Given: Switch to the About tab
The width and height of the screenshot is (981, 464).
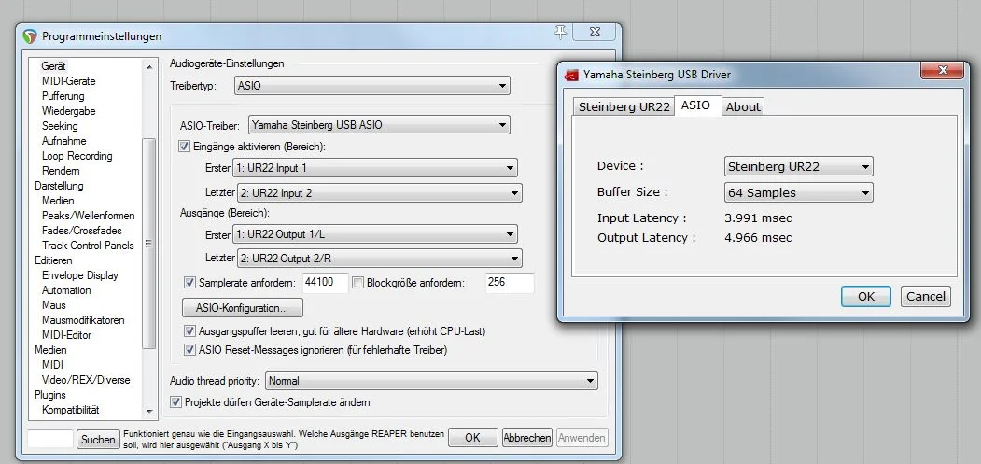Looking at the screenshot, I should (x=743, y=106).
